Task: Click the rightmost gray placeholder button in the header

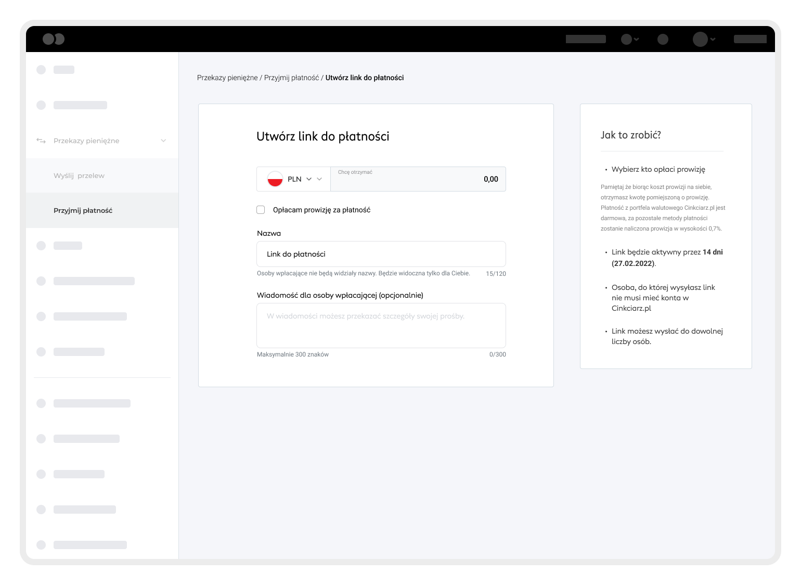Action: (750, 39)
